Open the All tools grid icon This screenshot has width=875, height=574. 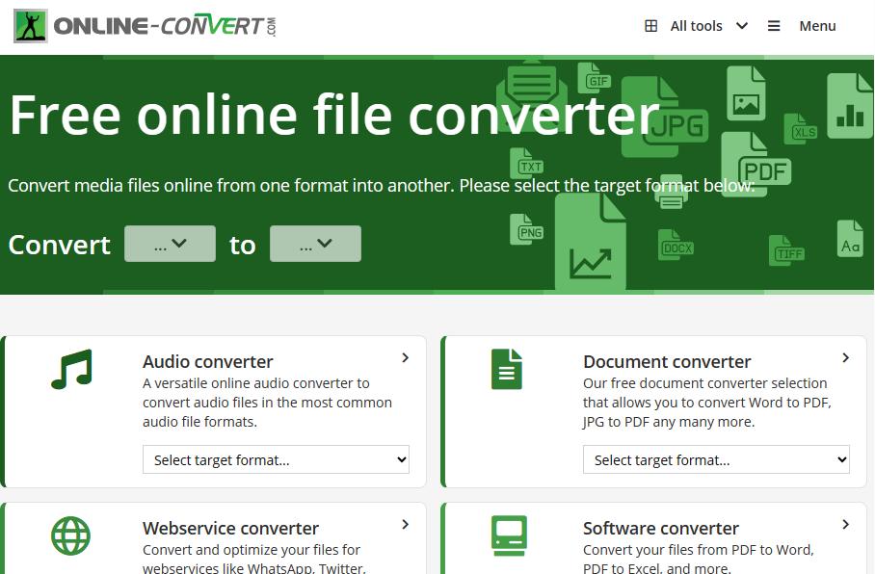(650, 26)
